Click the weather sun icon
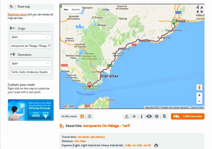Viewport: 212px width, 149px height. 134,117
